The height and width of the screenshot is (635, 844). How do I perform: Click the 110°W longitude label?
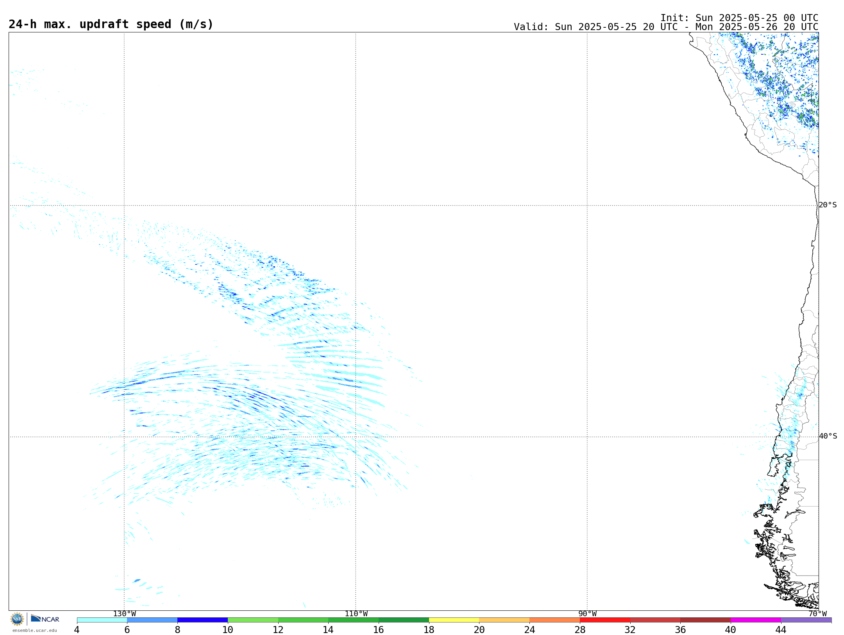[x=356, y=614]
